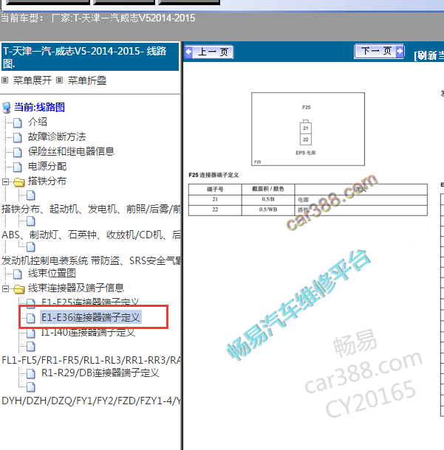The width and height of the screenshot is (444, 450).
Task: Click the 刷新 refresh link
Action: 428,55
